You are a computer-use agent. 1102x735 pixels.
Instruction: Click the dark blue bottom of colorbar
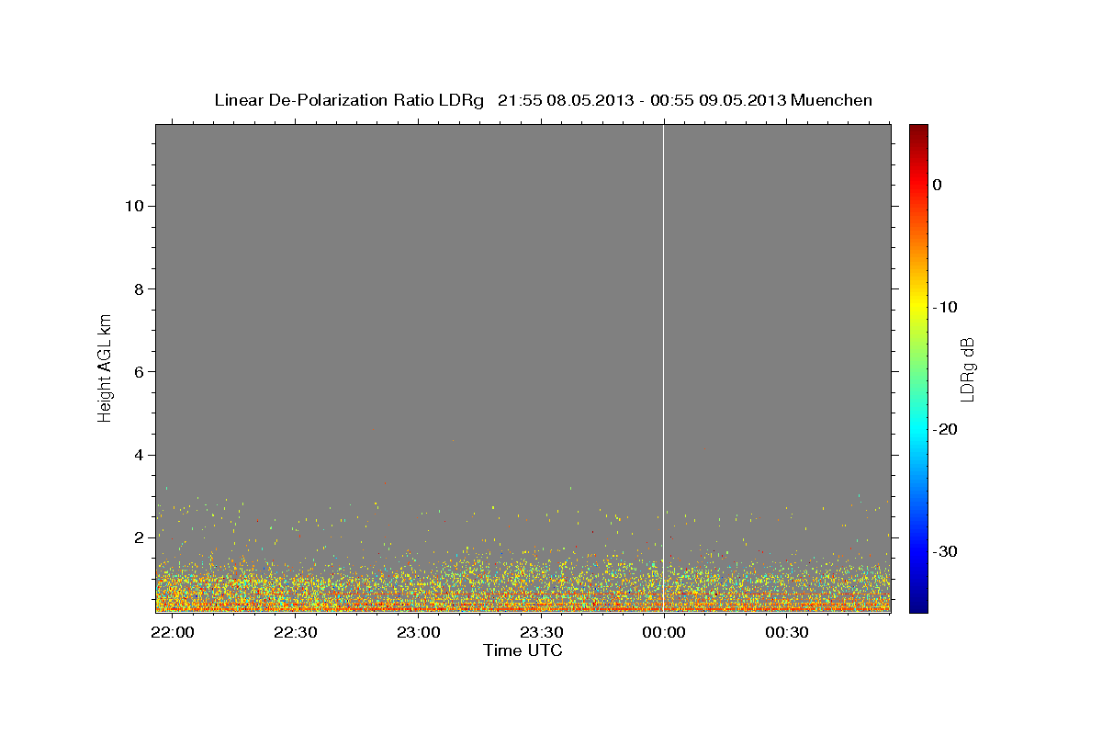pyautogui.click(x=918, y=605)
